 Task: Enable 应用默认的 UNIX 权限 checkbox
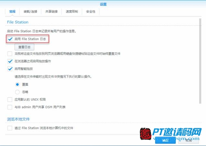tap(10, 100)
